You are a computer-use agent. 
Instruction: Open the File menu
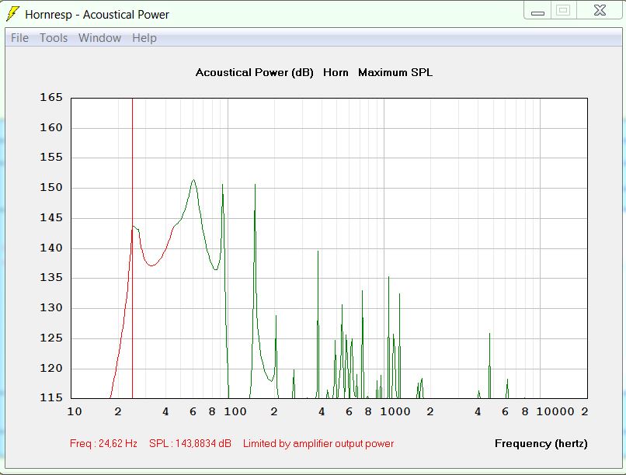click(x=19, y=38)
